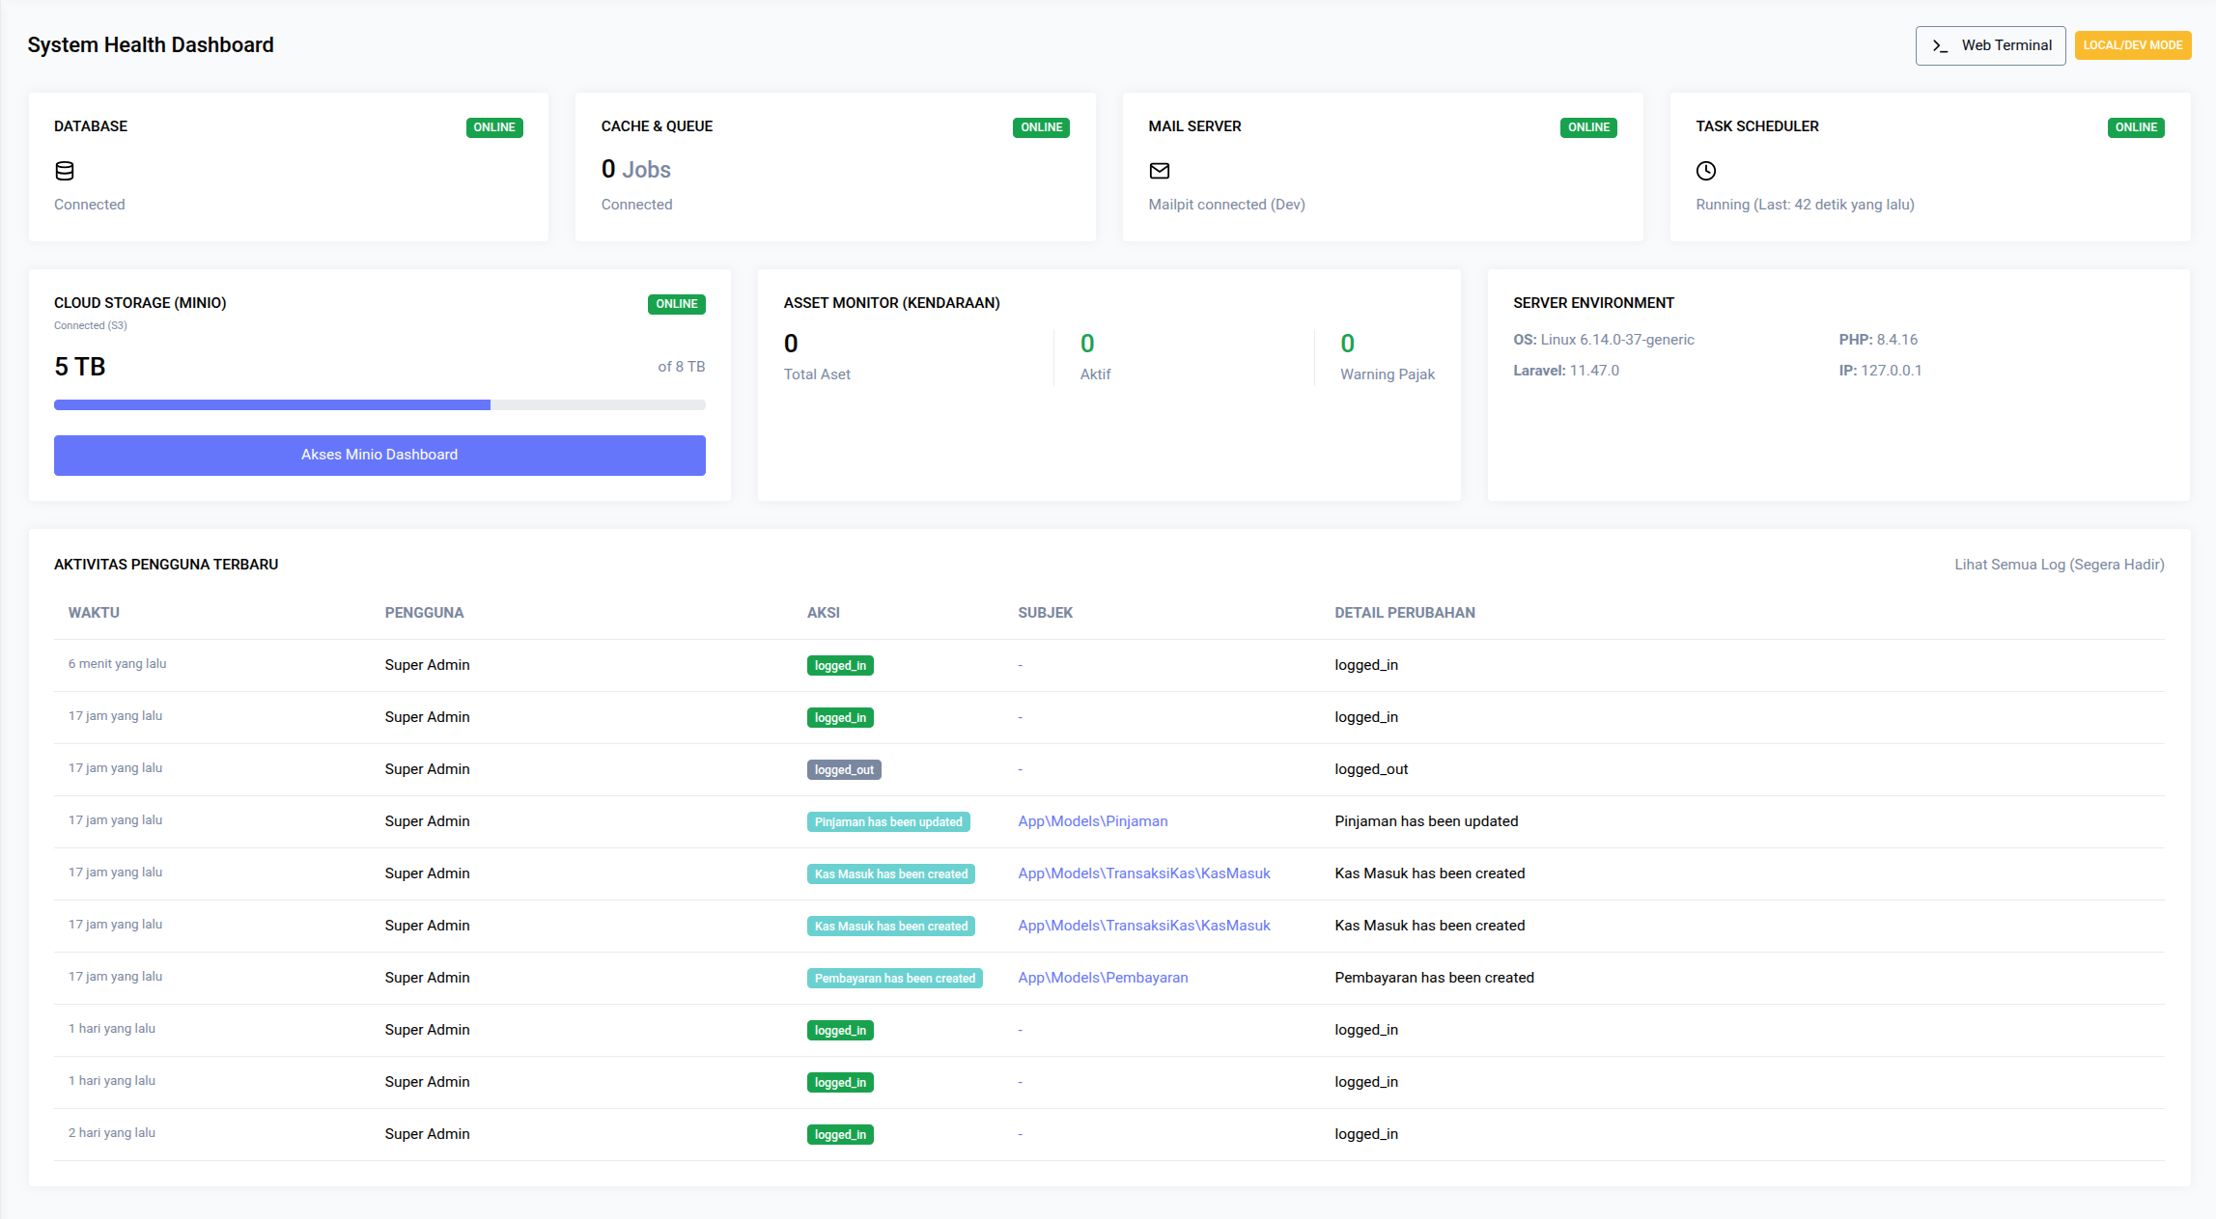2216x1219 pixels.
Task: Open the App\Models\Pinjaman subject link
Action: pyautogui.click(x=1092, y=821)
